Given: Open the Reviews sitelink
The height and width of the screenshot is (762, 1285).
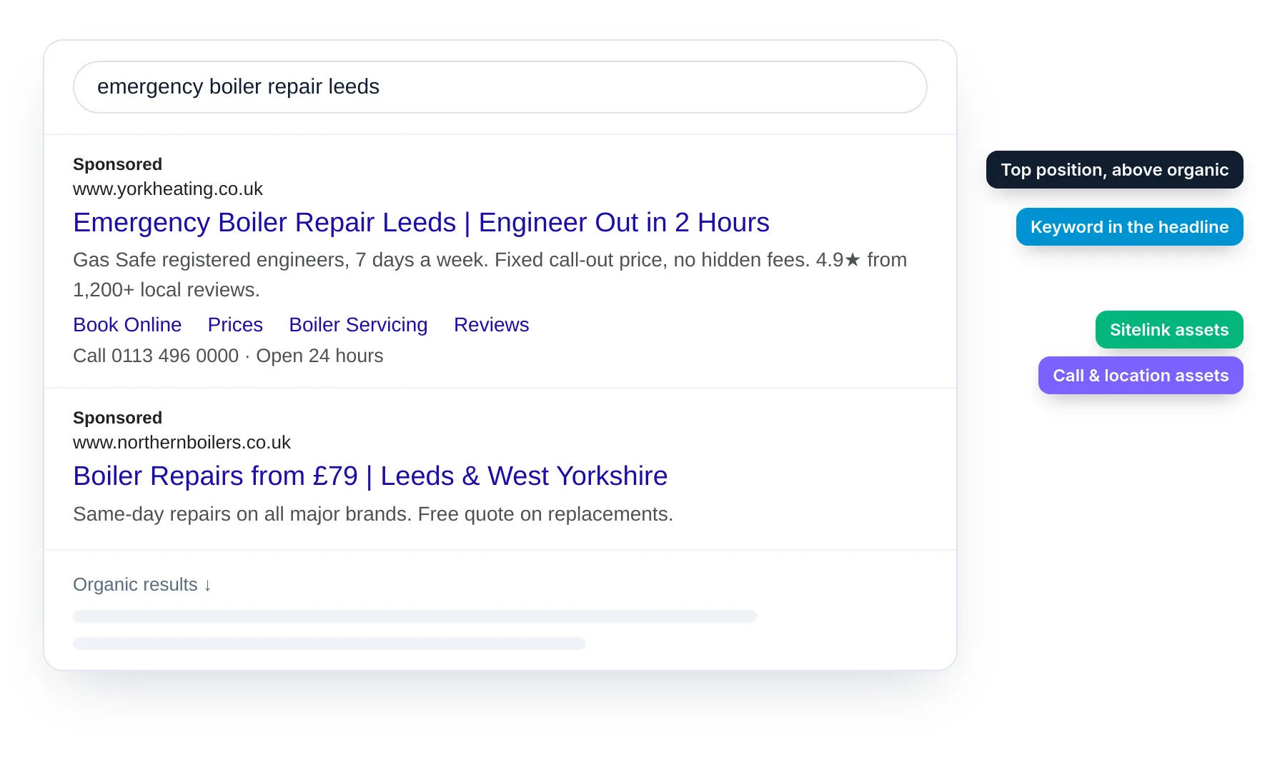Looking at the screenshot, I should (x=491, y=325).
